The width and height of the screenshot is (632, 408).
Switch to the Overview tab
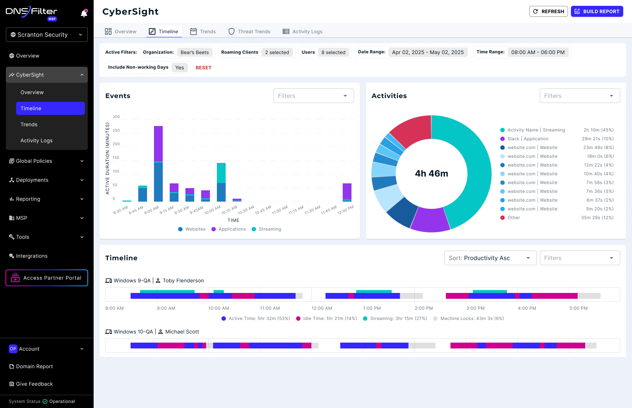(x=121, y=31)
